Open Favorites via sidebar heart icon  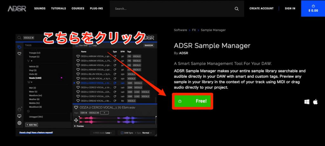pyautogui.click(x=19, y=54)
